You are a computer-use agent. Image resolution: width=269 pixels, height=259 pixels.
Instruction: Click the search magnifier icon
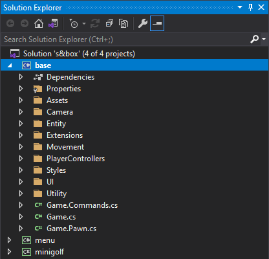coord(255,39)
